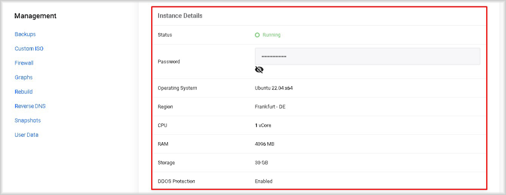Open Reverse DNS settings

[x=30, y=106]
